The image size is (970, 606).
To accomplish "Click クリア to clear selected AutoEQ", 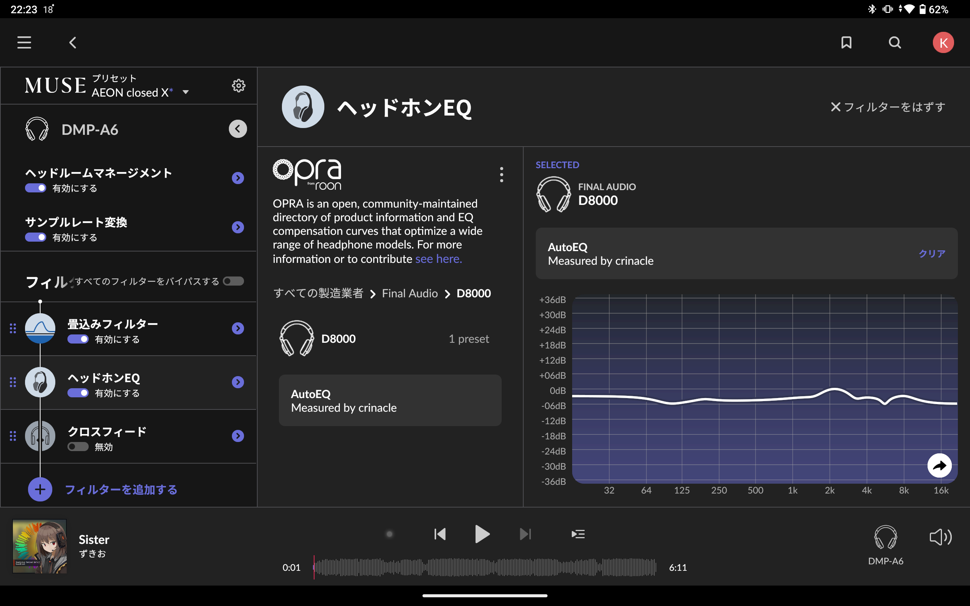I will 932,254.
